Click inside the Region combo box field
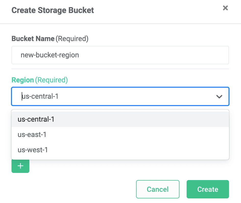The image size is (241, 203). point(120,96)
